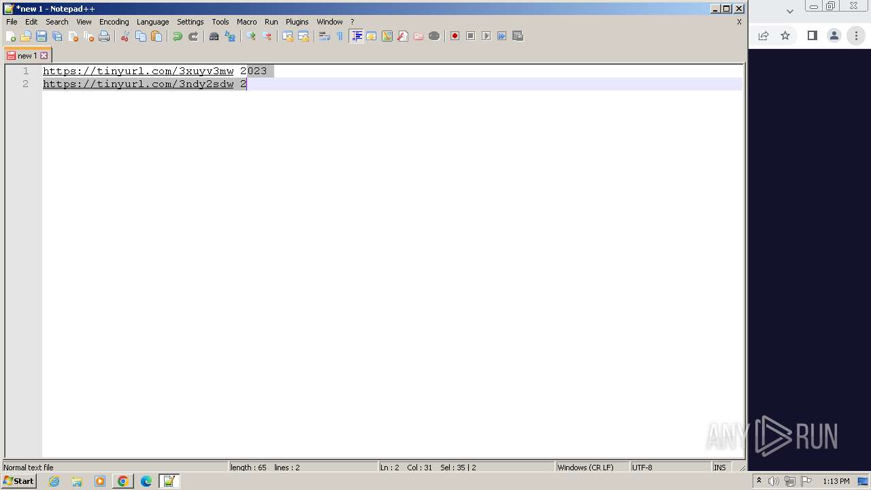Click the Zoom Out toolbar icon
Image resolution: width=871 pixels, height=490 pixels.
266,36
